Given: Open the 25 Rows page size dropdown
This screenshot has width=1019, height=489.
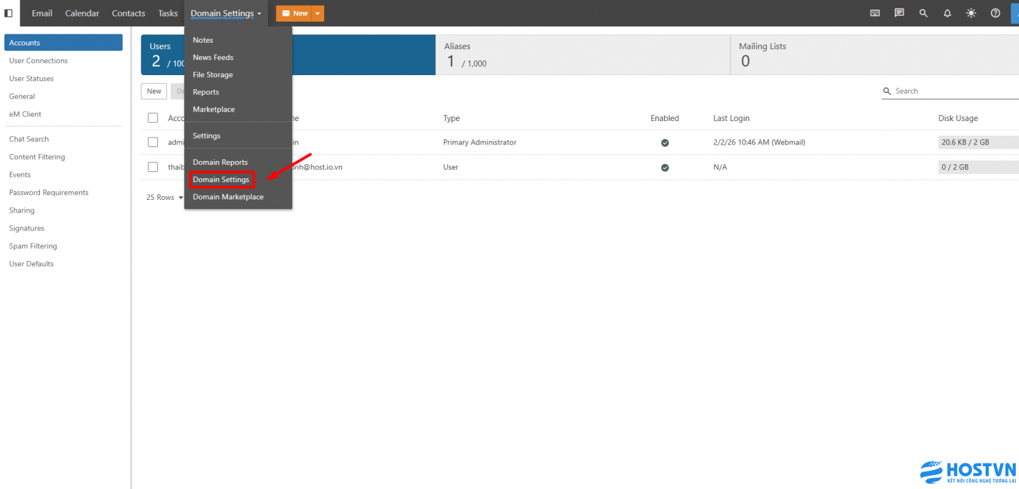Looking at the screenshot, I should click(x=164, y=197).
